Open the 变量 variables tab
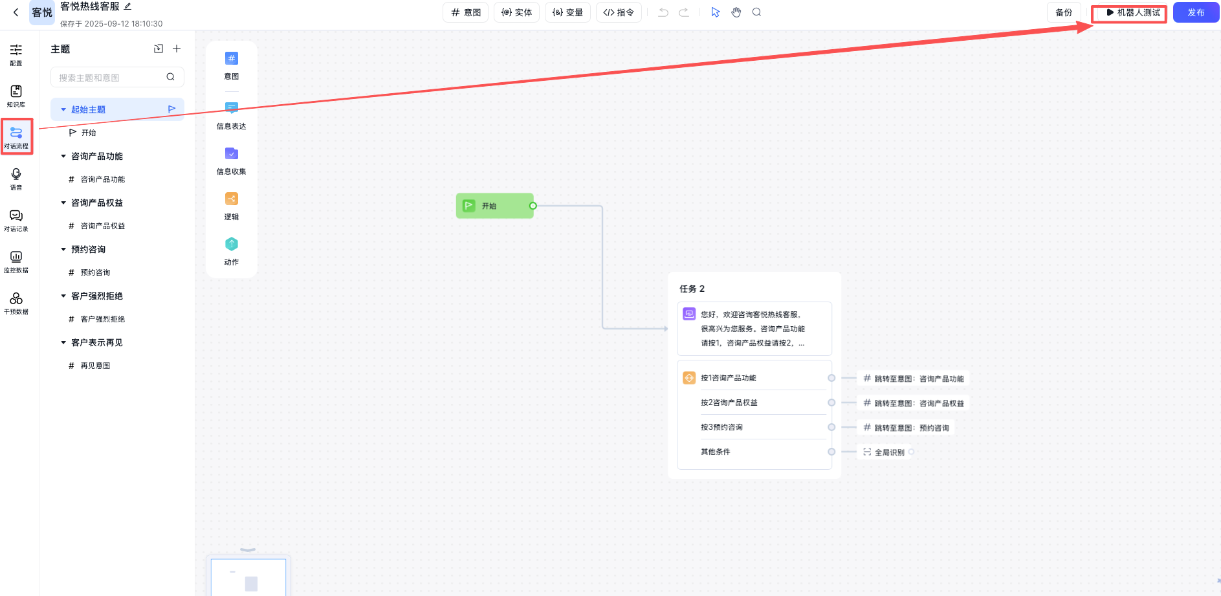1221x596 pixels. [567, 12]
